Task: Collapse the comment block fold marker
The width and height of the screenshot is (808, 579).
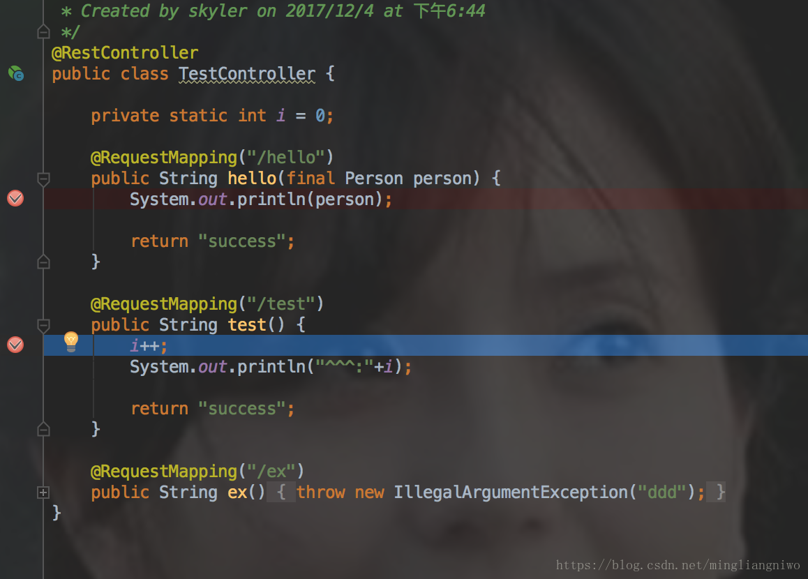Action: tap(43, 32)
